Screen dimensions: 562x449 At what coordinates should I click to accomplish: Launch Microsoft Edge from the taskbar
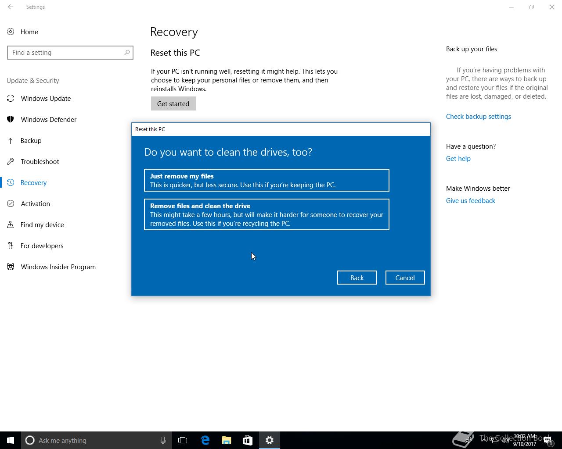point(205,440)
